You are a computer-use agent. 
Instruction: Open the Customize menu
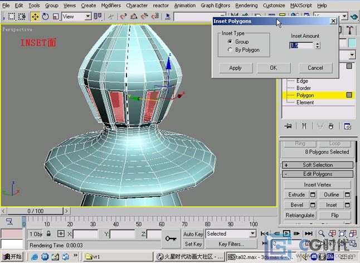click(x=274, y=5)
